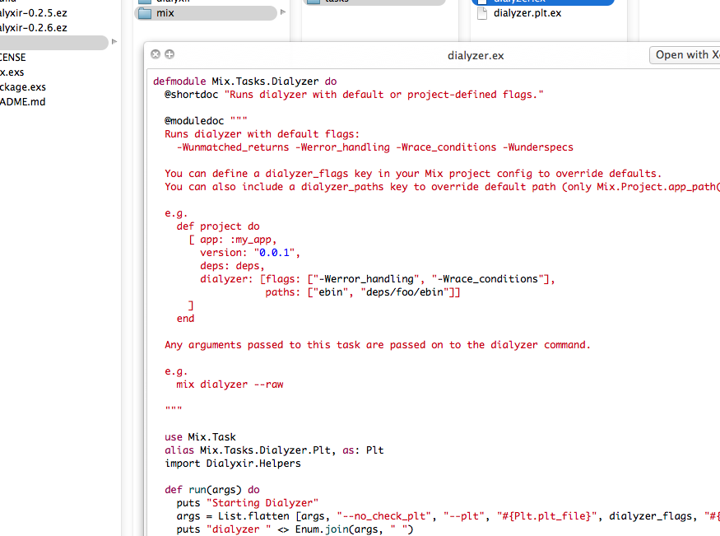720x536 pixels.
Task: Expand arrow of highlighted row in left column
Action: (x=114, y=42)
